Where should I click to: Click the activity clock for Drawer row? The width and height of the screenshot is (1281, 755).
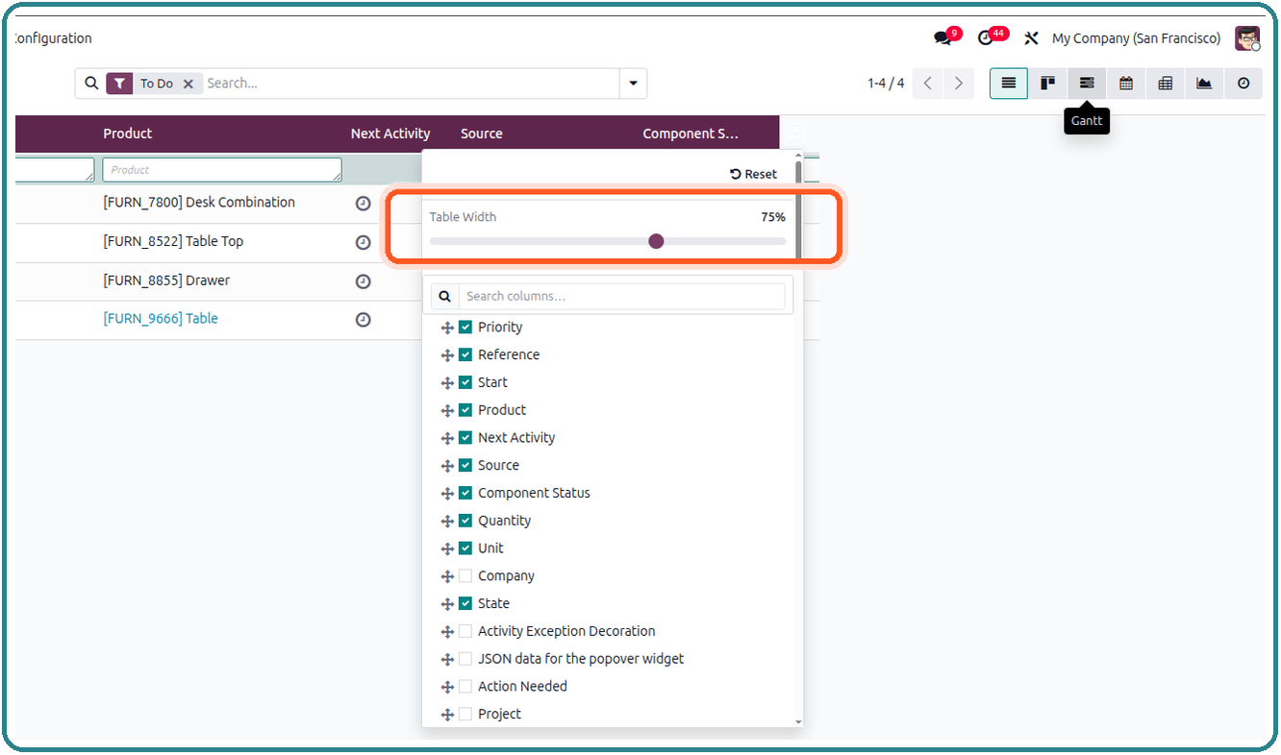pyautogui.click(x=363, y=281)
